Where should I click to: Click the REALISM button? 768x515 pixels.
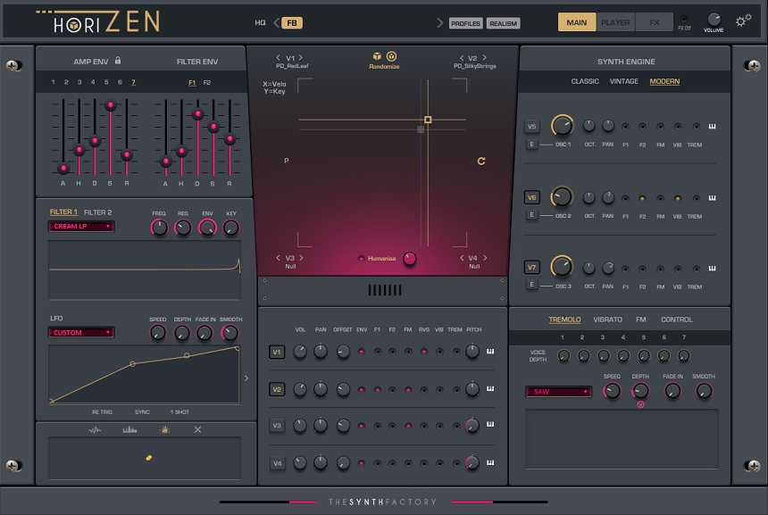tap(503, 23)
